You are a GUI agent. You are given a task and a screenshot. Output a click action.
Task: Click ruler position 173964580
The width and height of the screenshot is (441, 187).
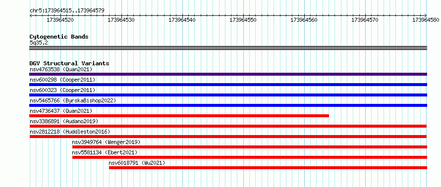426,20
